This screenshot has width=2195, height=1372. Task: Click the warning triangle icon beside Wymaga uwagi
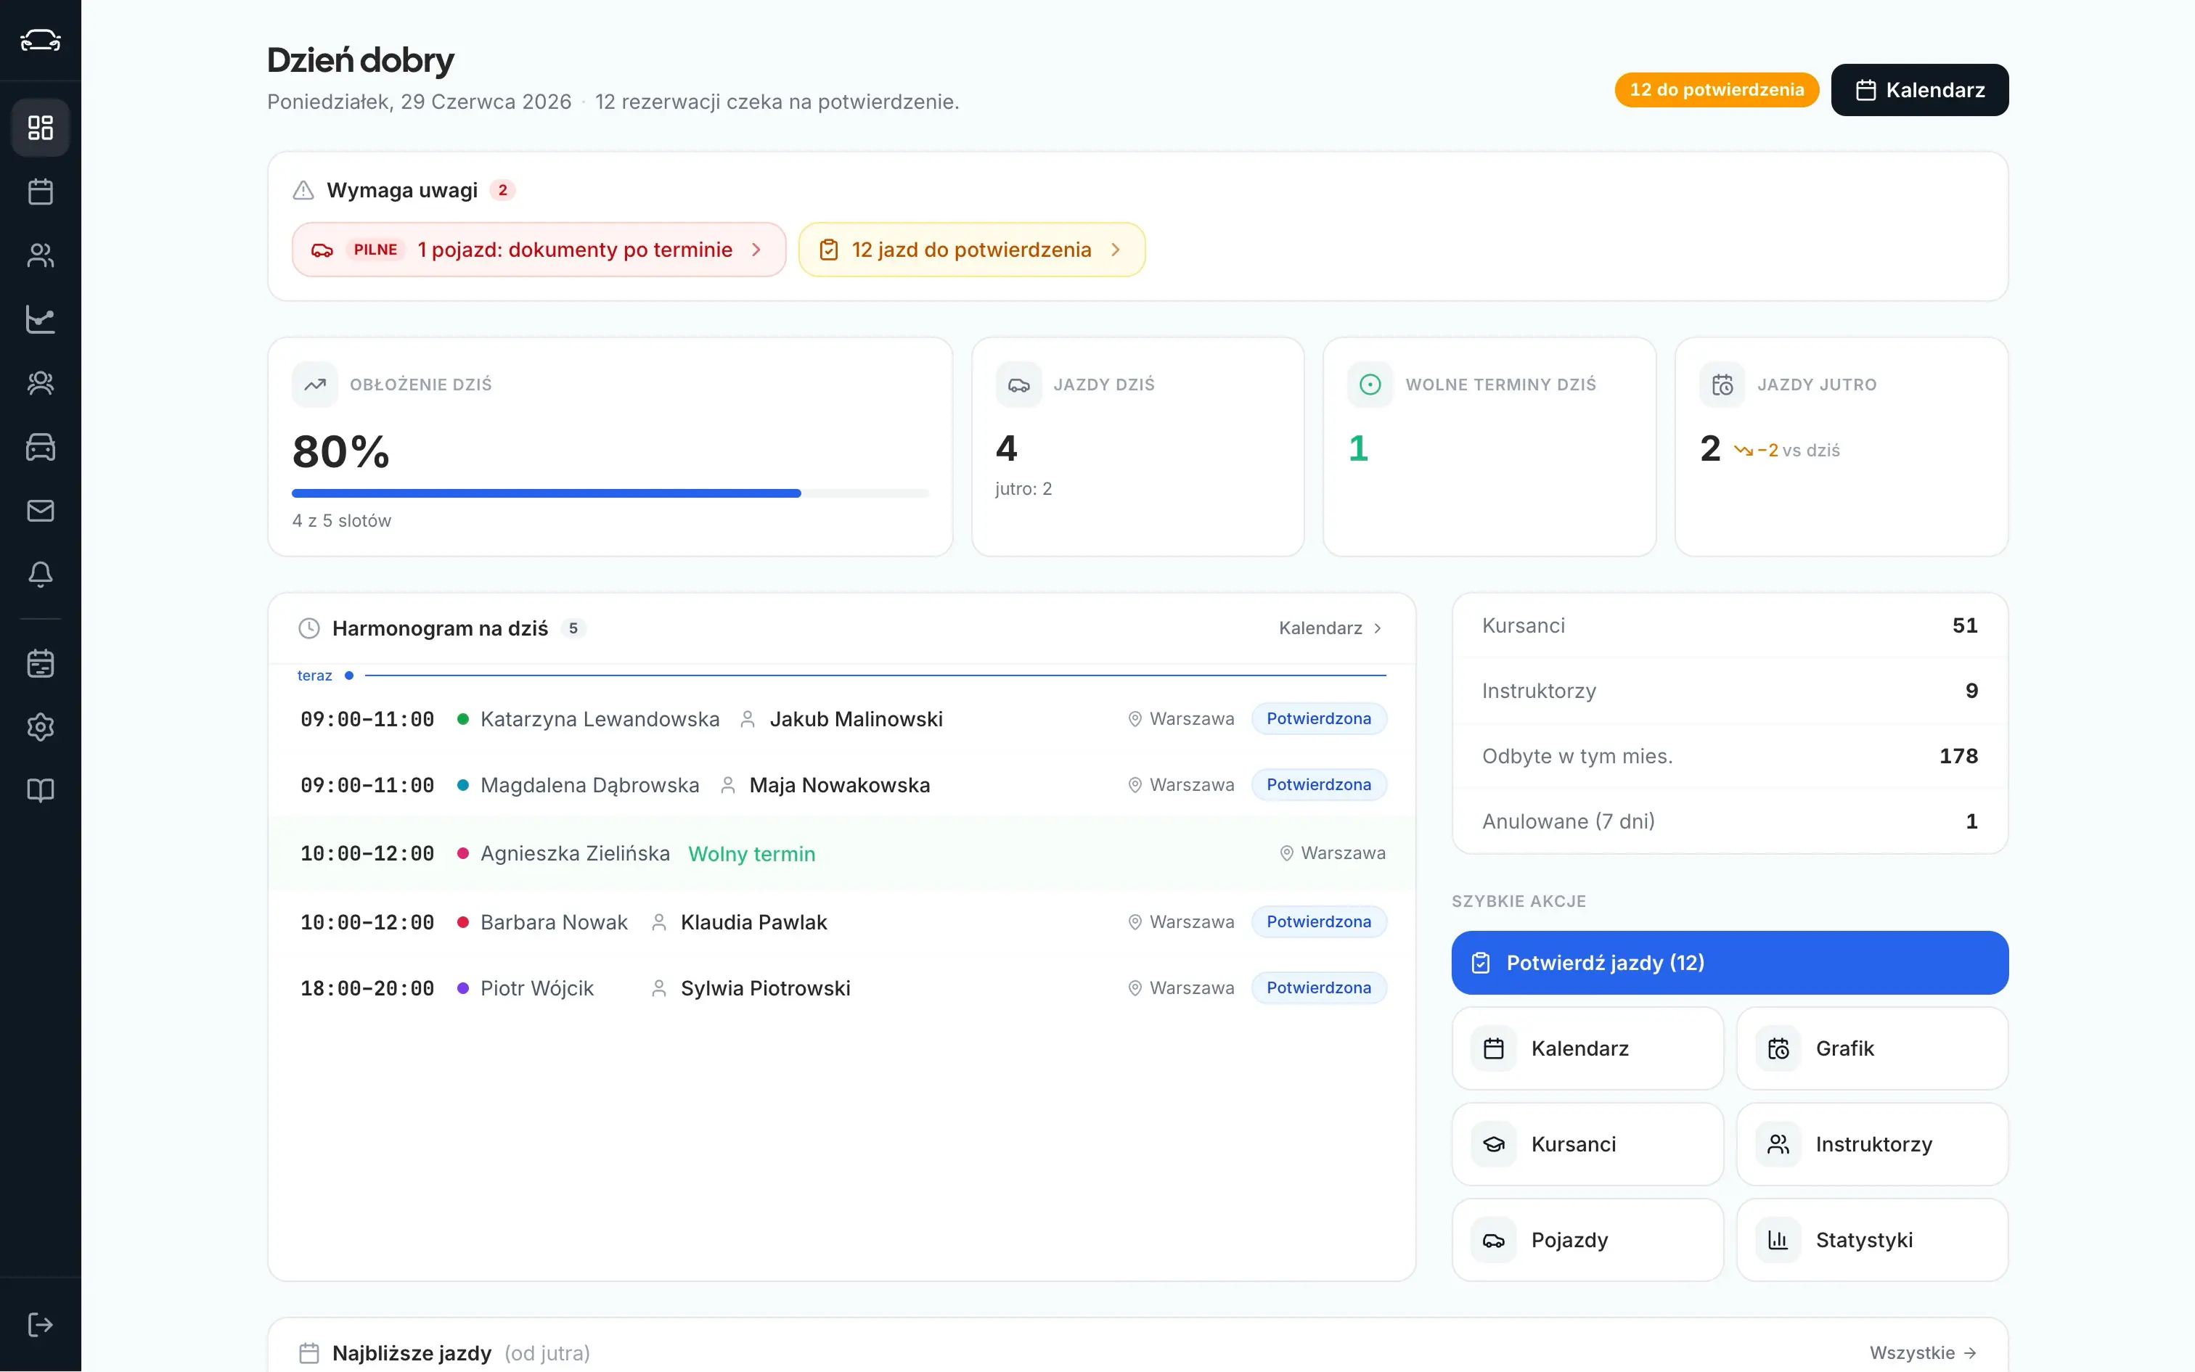pyautogui.click(x=303, y=191)
